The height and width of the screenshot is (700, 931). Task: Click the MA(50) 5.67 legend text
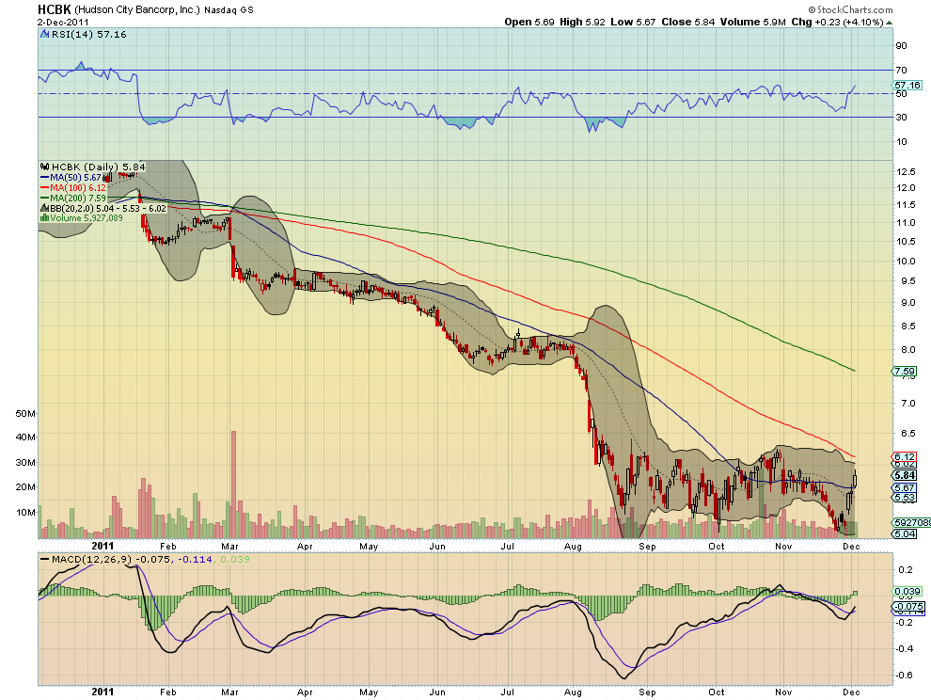click(x=76, y=178)
